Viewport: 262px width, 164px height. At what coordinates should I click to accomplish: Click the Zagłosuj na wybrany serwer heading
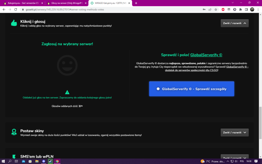coord(67,44)
